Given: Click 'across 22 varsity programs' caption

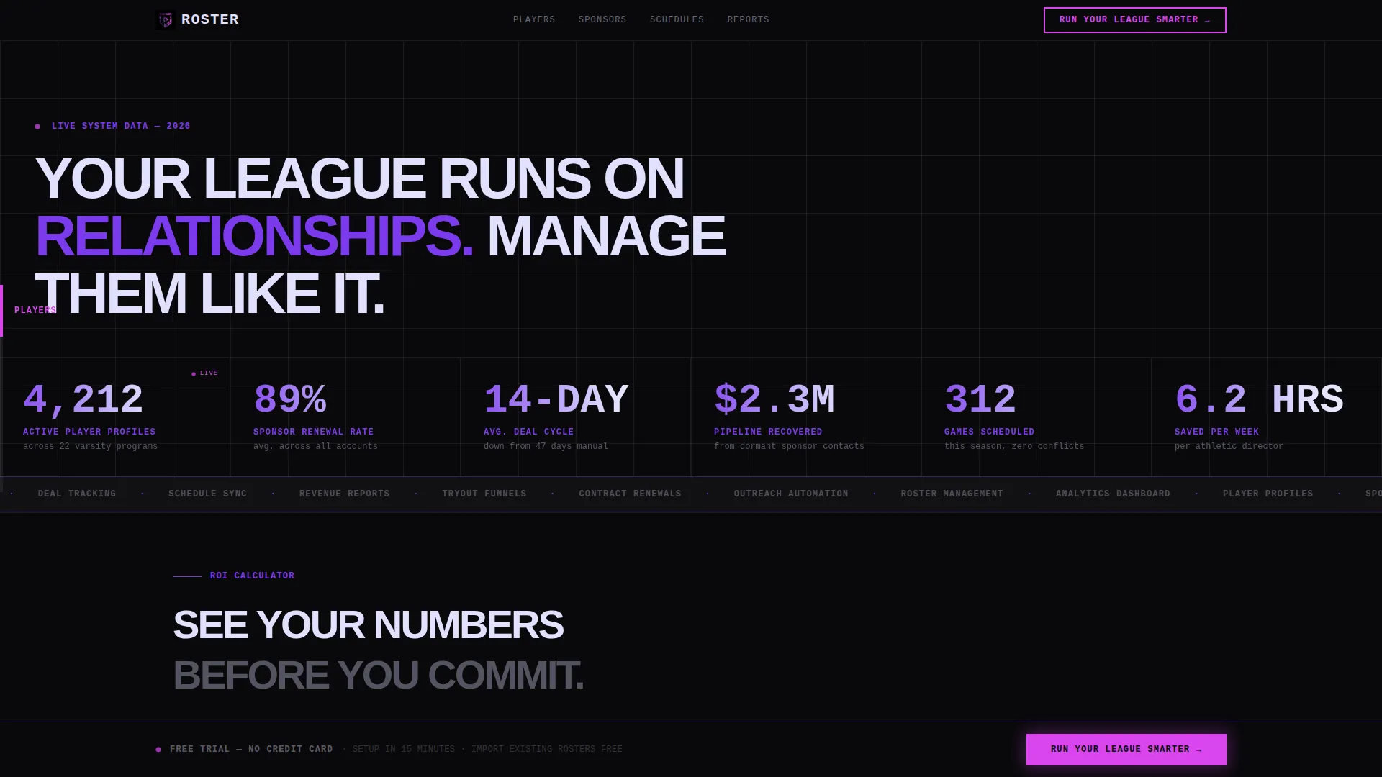Looking at the screenshot, I should coord(90,447).
